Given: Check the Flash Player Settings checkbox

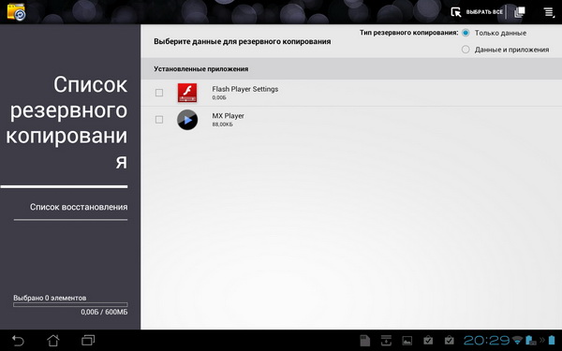Looking at the screenshot, I should (x=159, y=93).
